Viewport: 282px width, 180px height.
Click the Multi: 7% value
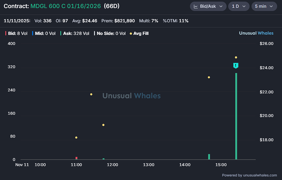tap(148, 21)
